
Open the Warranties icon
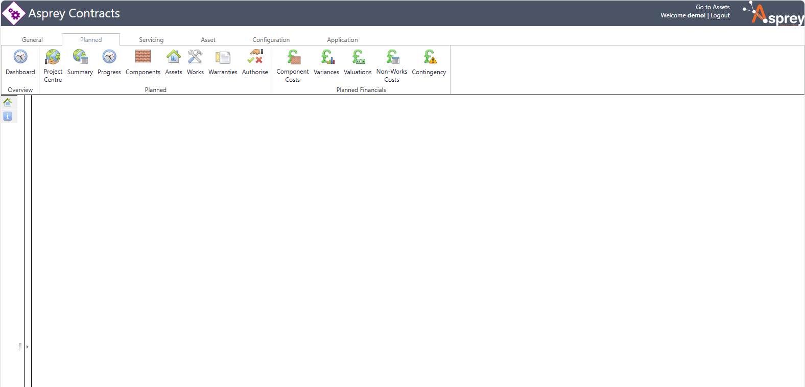click(223, 57)
